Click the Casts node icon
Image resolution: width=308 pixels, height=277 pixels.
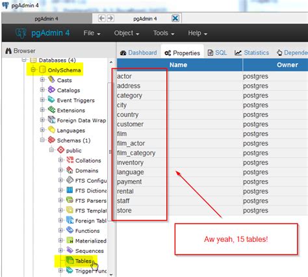(x=51, y=79)
